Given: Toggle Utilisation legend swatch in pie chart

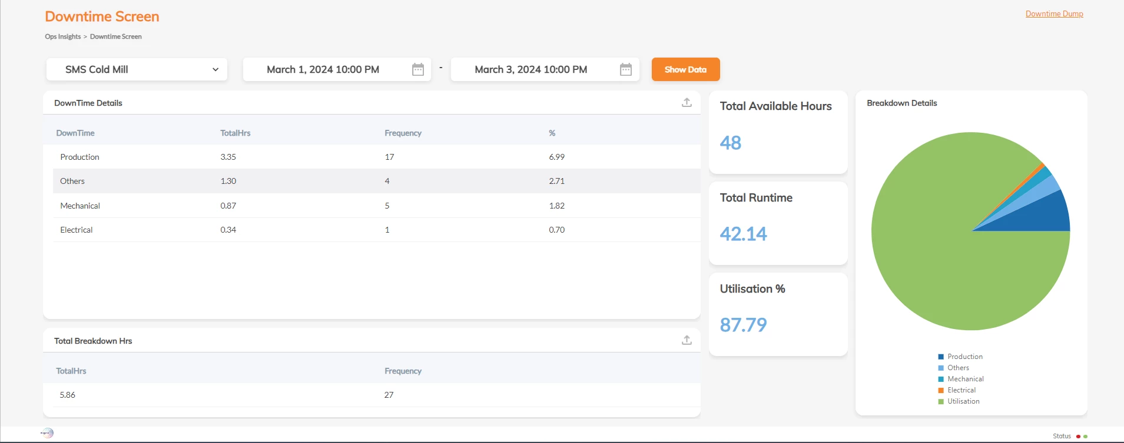Looking at the screenshot, I should point(941,401).
